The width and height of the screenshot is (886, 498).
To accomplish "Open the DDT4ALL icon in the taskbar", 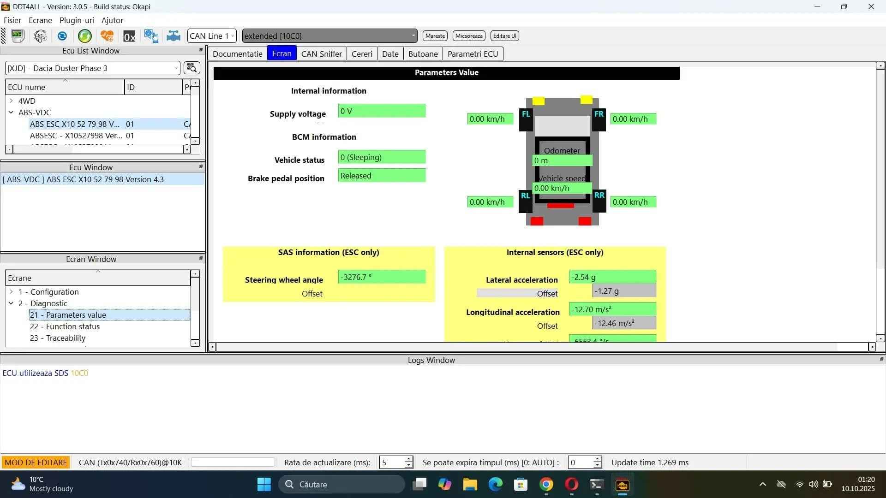I will pyautogui.click(x=622, y=485).
